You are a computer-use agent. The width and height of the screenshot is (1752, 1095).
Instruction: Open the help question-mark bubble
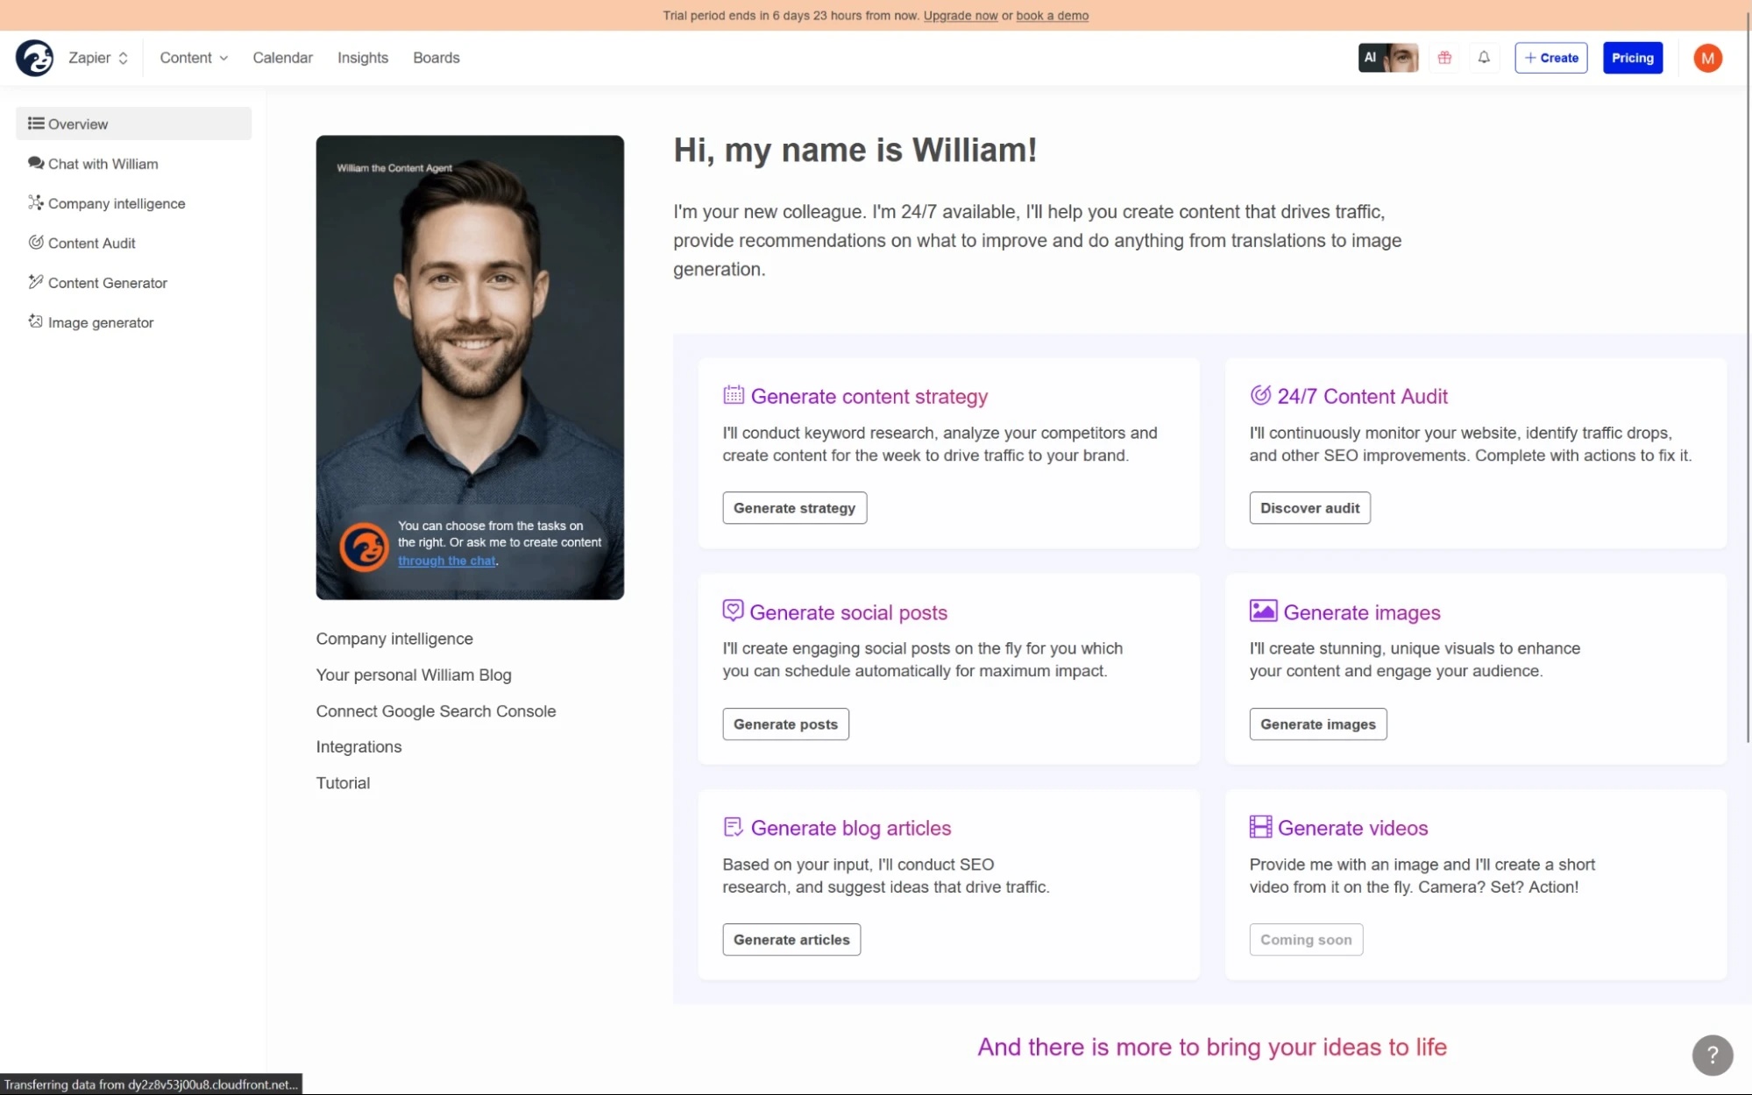pyautogui.click(x=1711, y=1056)
